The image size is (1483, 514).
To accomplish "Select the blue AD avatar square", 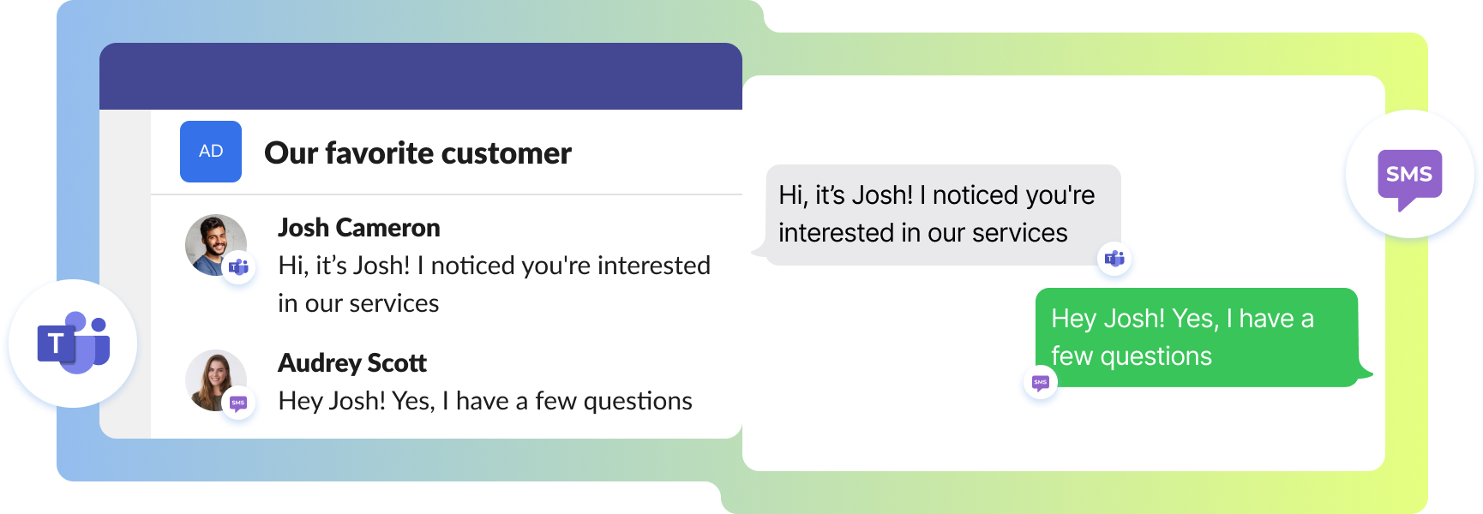I will pyautogui.click(x=211, y=152).
